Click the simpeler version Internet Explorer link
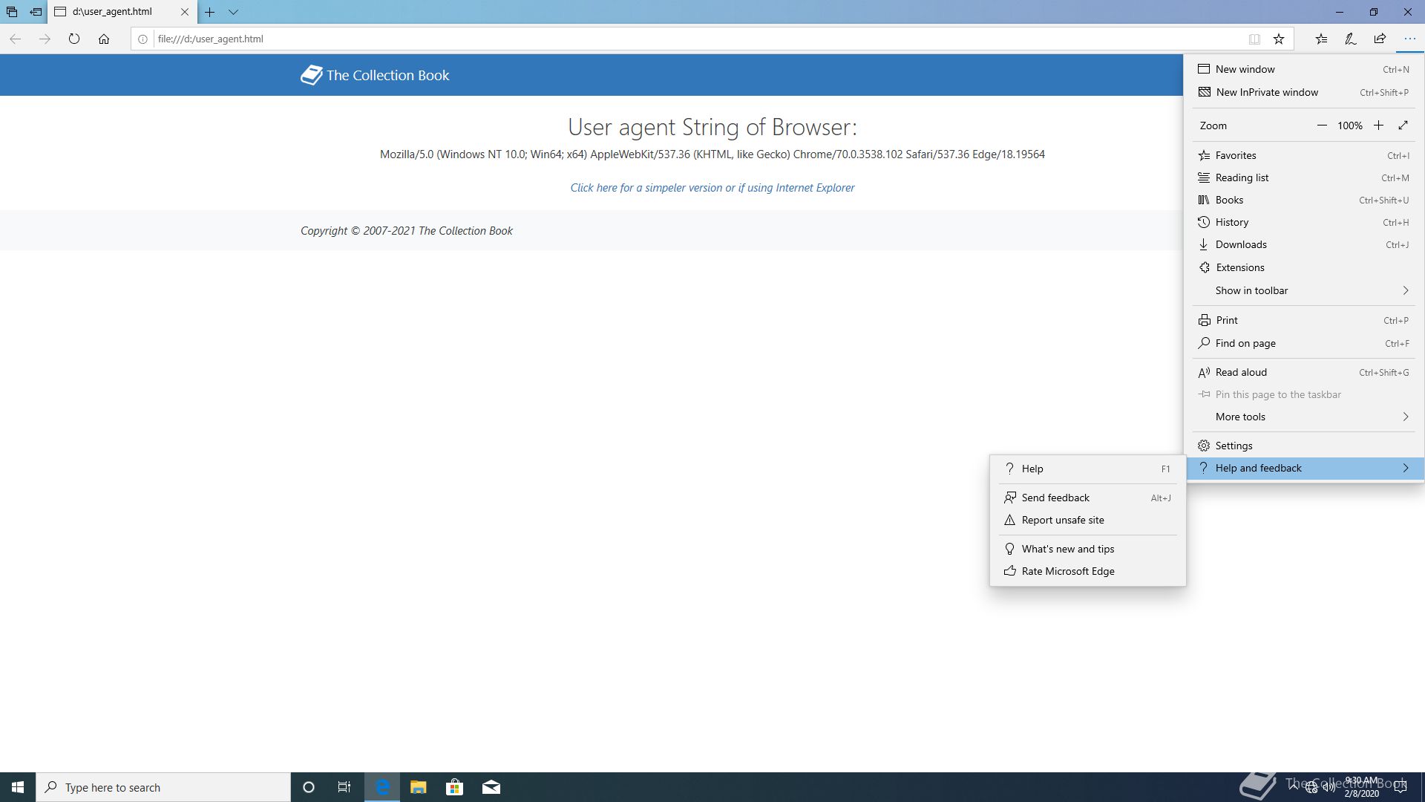 (x=712, y=188)
